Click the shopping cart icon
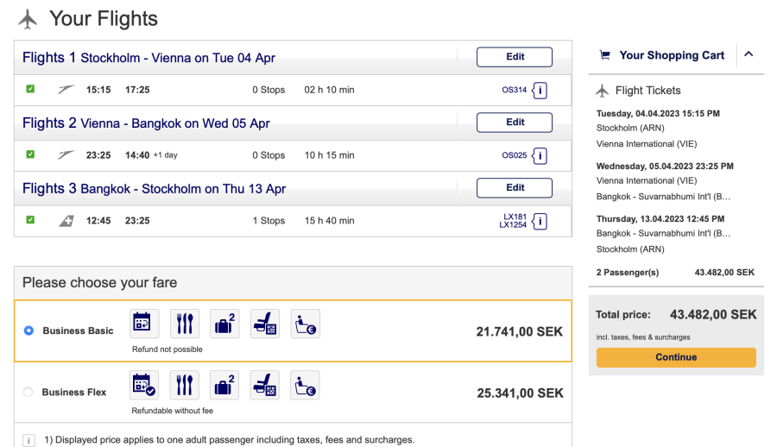 (x=604, y=55)
